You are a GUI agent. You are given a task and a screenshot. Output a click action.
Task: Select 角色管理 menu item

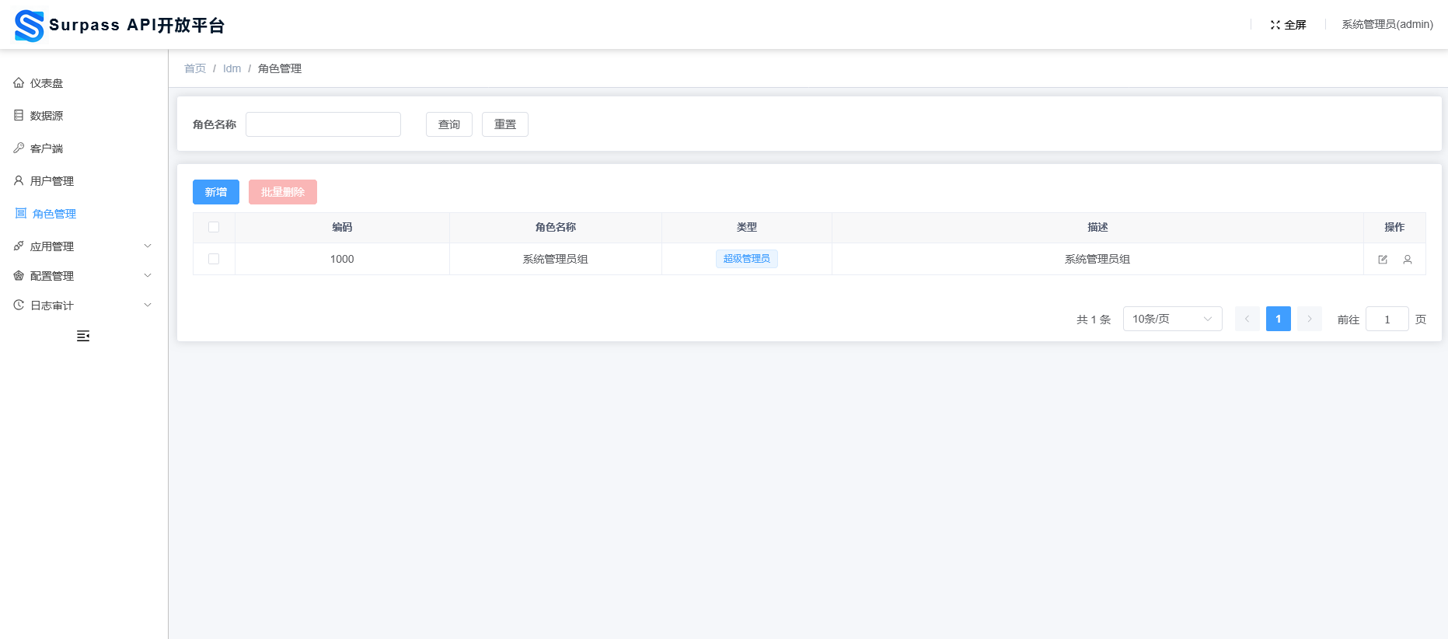(84, 214)
